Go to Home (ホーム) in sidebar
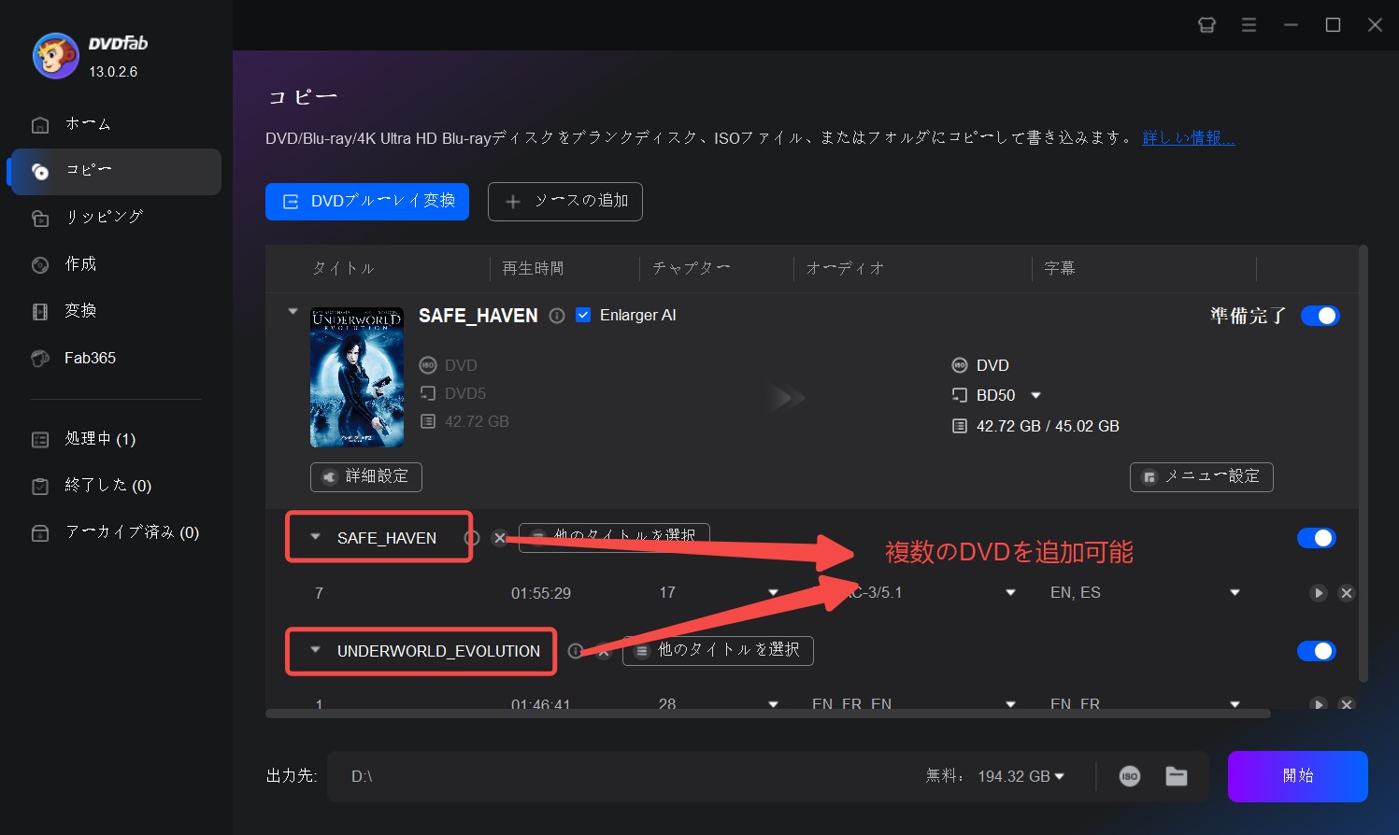 coord(116,124)
